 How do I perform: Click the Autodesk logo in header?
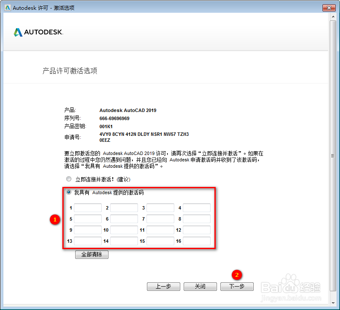(x=38, y=32)
